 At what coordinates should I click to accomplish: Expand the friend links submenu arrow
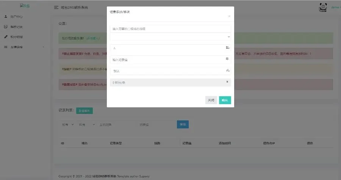43,47
